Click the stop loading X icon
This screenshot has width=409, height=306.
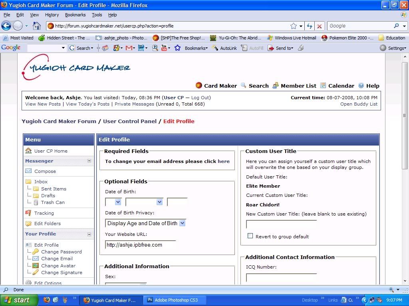tap(319, 26)
